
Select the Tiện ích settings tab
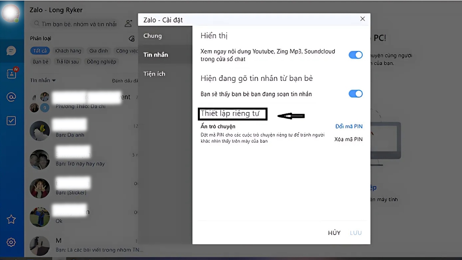click(165, 74)
